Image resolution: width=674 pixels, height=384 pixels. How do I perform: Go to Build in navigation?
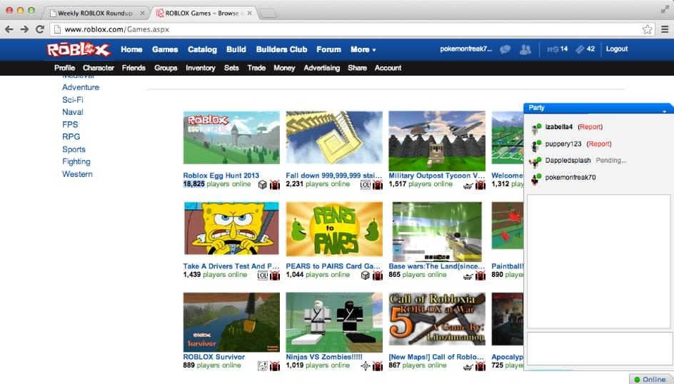coord(236,49)
